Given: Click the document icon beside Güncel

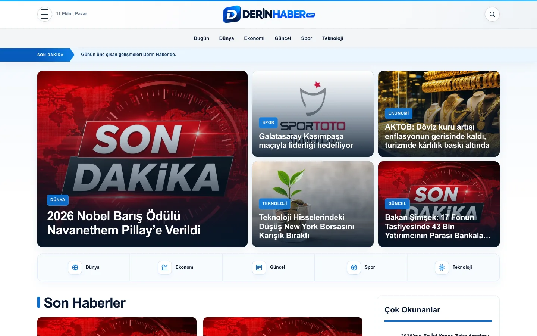Looking at the screenshot, I should (x=259, y=268).
